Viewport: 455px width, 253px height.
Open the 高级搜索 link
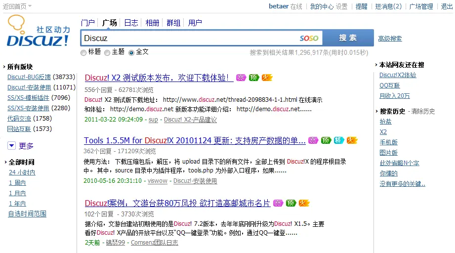point(390,39)
